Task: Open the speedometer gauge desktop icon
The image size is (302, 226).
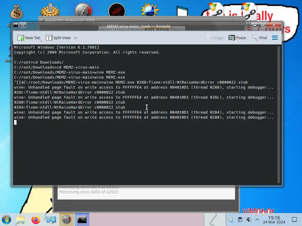Action: coord(83,10)
